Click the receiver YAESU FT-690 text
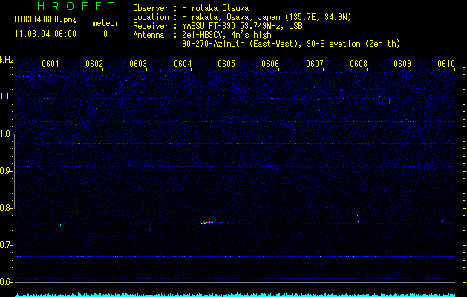 click(242, 26)
